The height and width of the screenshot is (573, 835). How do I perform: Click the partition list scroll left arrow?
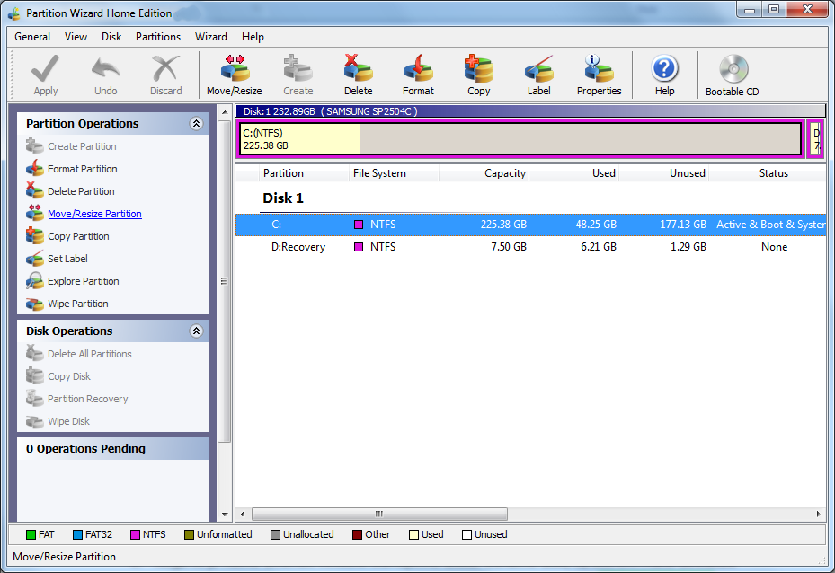click(243, 514)
